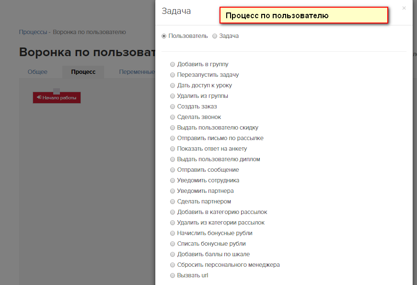Choose Создать заказ action
The width and height of the screenshot is (417, 285).
point(173,107)
